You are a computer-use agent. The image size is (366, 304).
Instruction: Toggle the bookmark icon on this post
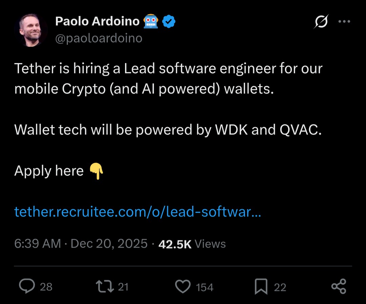(x=261, y=287)
